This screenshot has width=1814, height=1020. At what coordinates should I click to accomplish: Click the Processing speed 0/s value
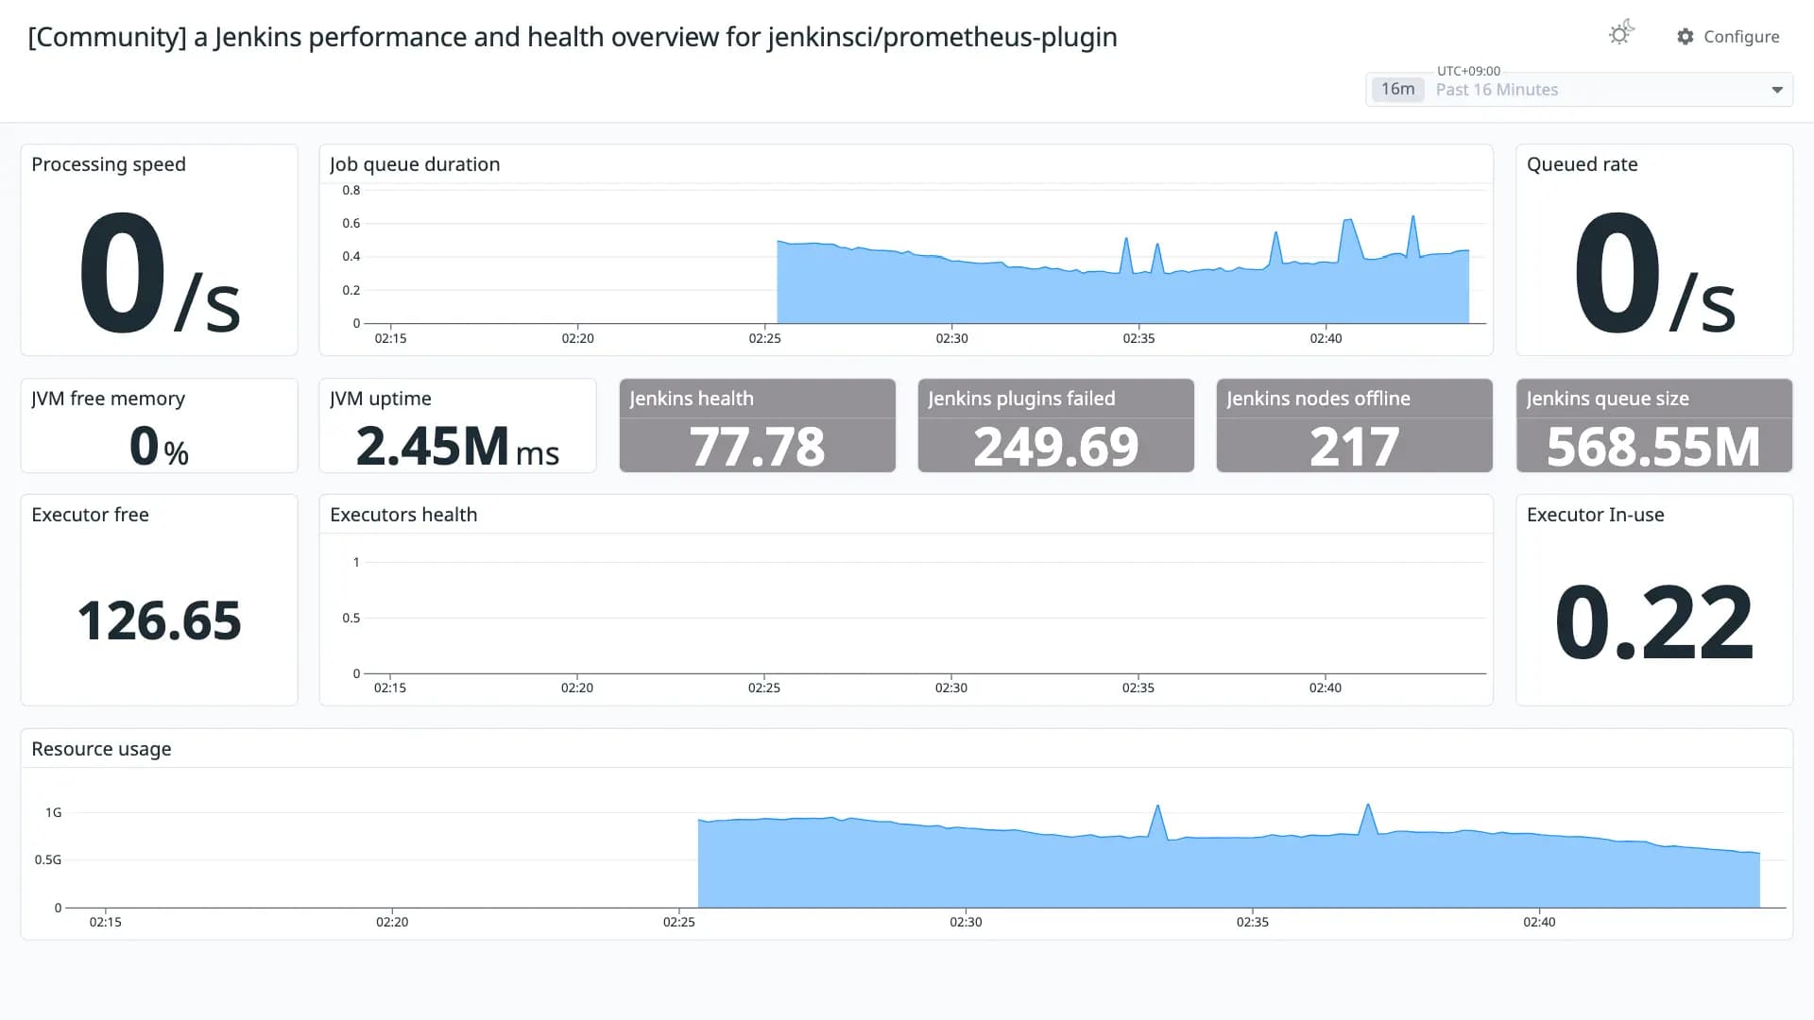(159, 274)
